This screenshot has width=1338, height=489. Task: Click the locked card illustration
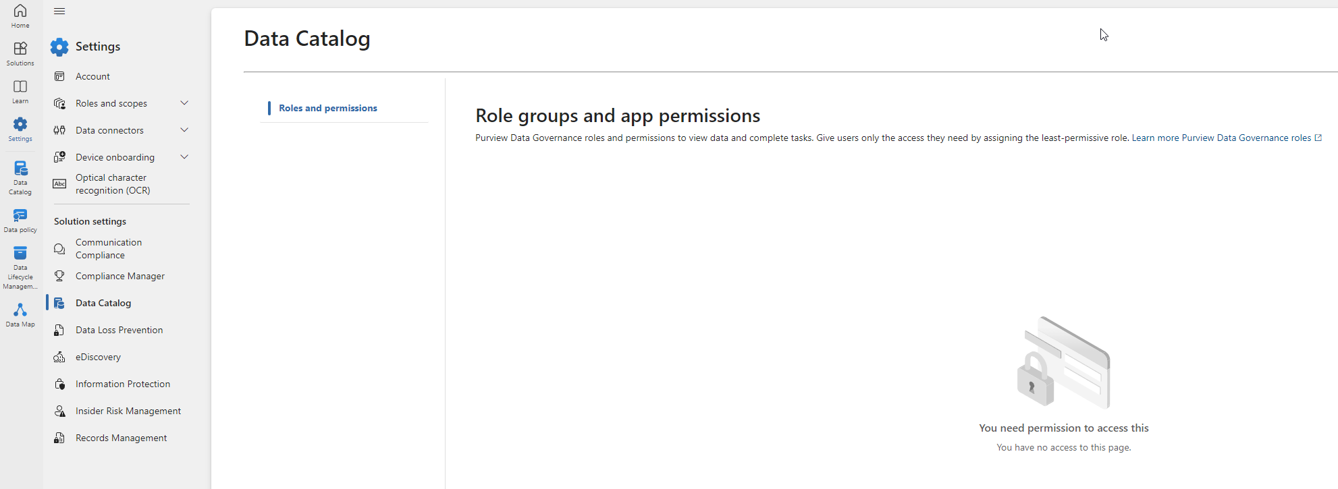pos(1064,362)
